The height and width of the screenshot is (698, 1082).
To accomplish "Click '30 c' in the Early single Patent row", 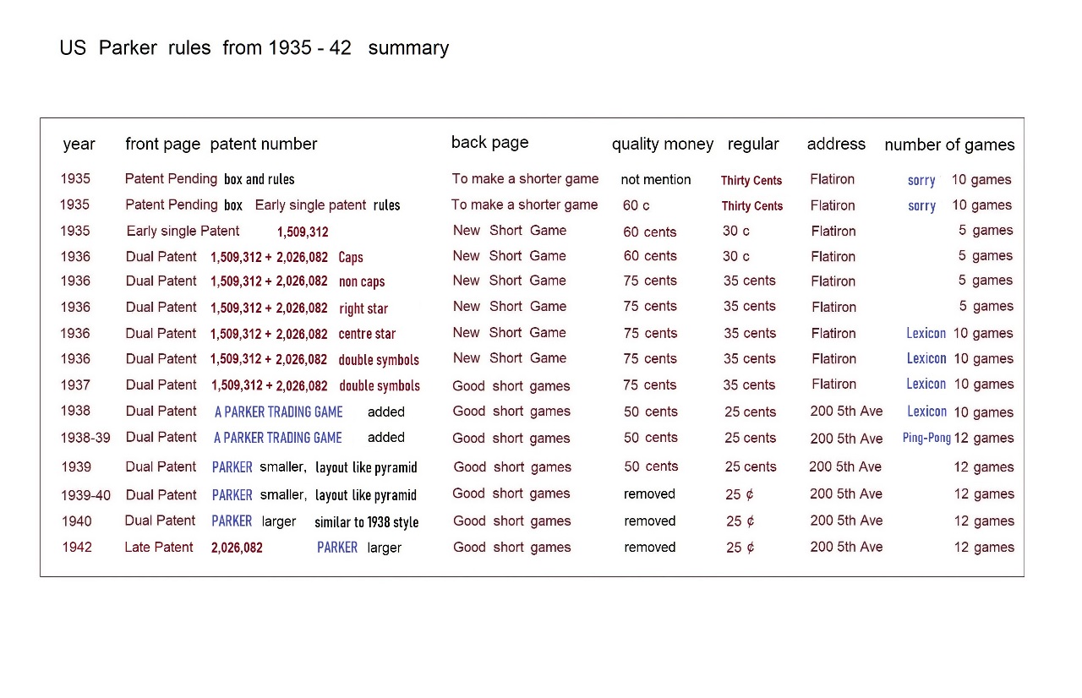I will coord(736,231).
